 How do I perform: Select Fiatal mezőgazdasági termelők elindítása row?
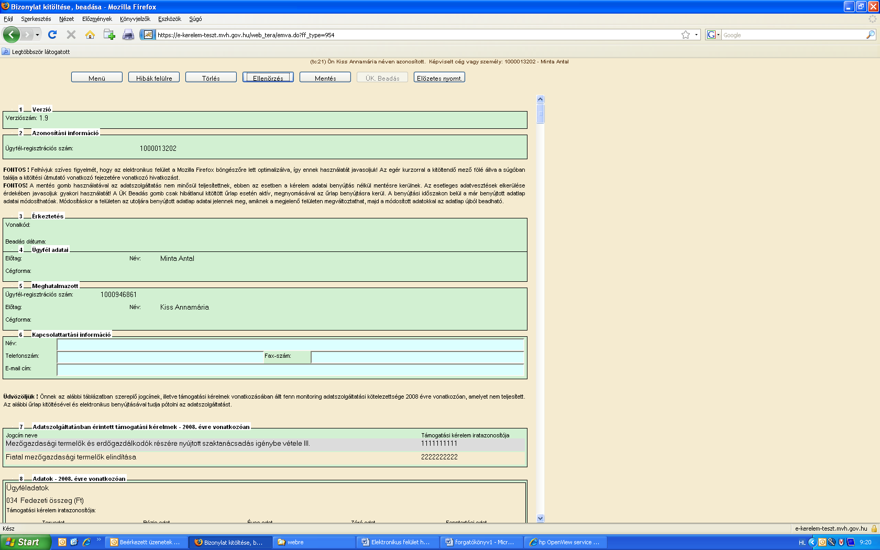pos(265,457)
